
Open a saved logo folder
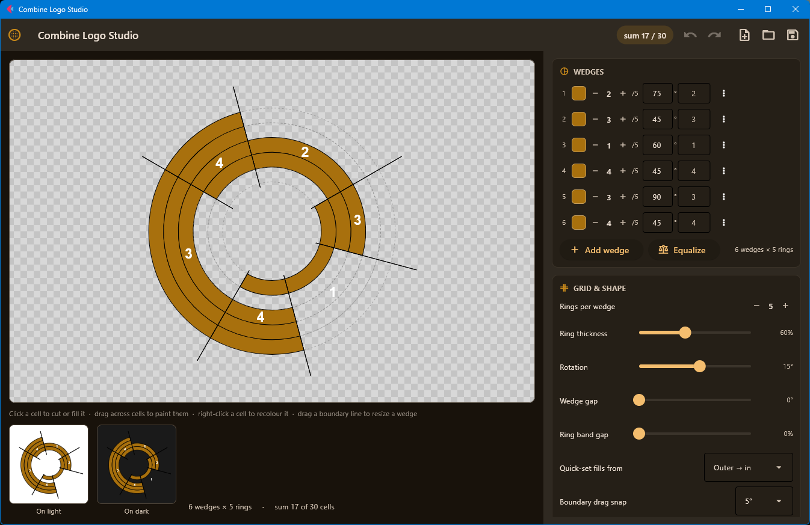pos(768,35)
